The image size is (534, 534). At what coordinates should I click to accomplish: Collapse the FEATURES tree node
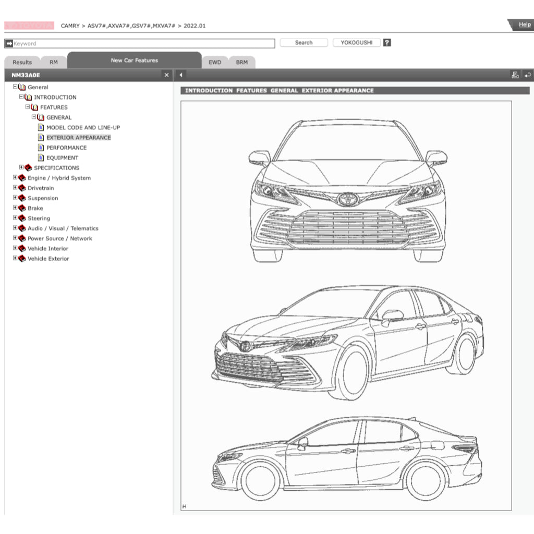(28, 107)
